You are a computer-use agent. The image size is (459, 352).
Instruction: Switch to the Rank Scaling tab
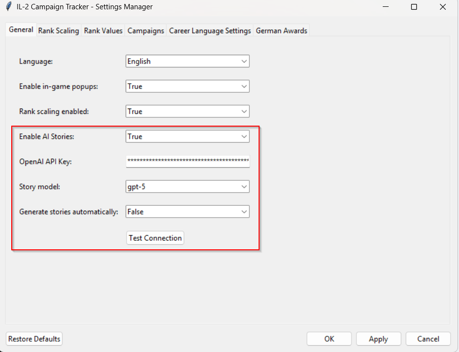coord(58,30)
